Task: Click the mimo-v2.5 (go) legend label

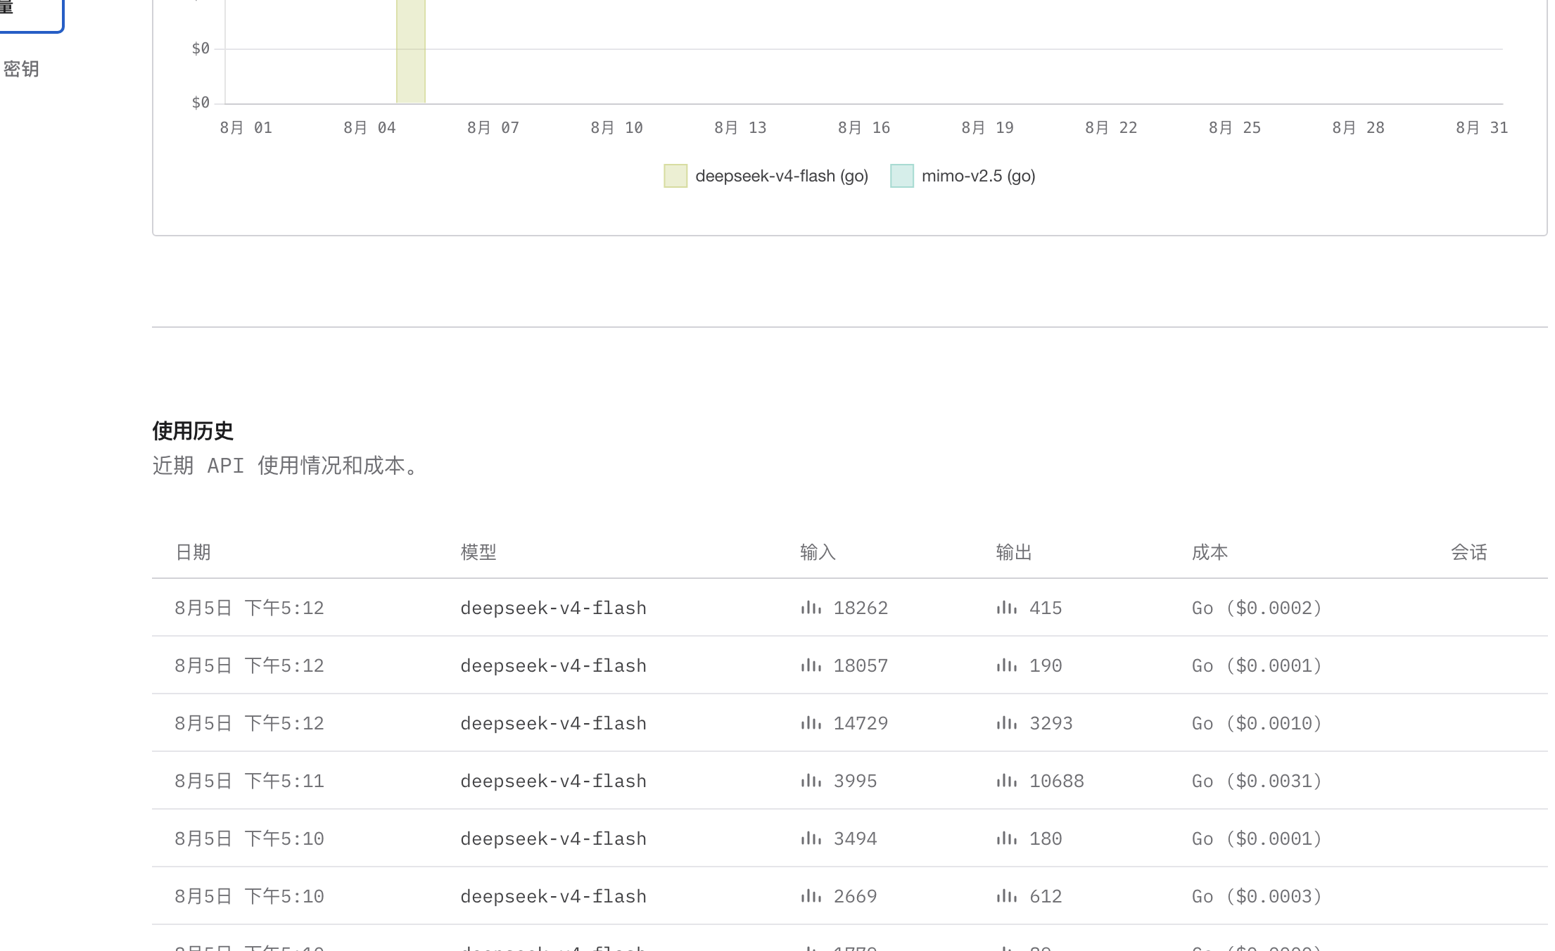Action: point(979,176)
